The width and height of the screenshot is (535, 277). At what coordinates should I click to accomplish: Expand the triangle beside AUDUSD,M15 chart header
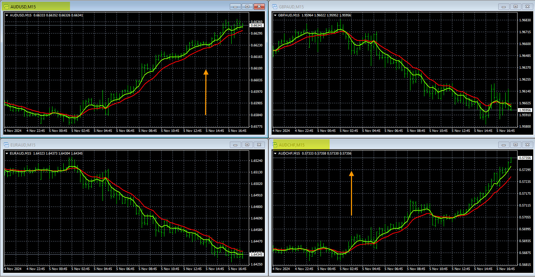coord(7,15)
